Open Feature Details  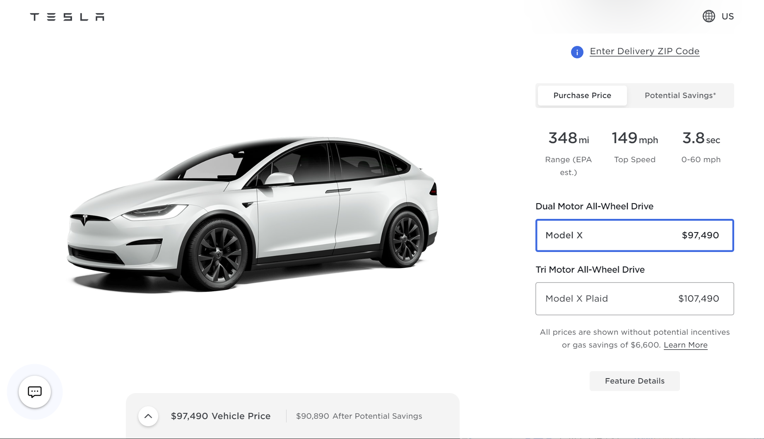(x=634, y=381)
